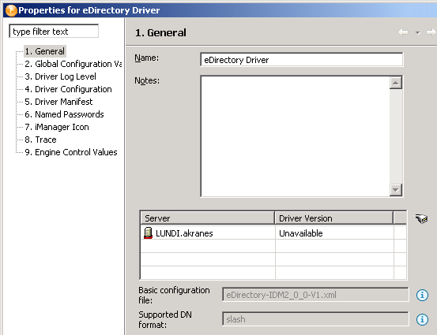This screenshot has height=335, width=437.
Task: Open 4. Driver Configuration page
Action: (x=68, y=89)
